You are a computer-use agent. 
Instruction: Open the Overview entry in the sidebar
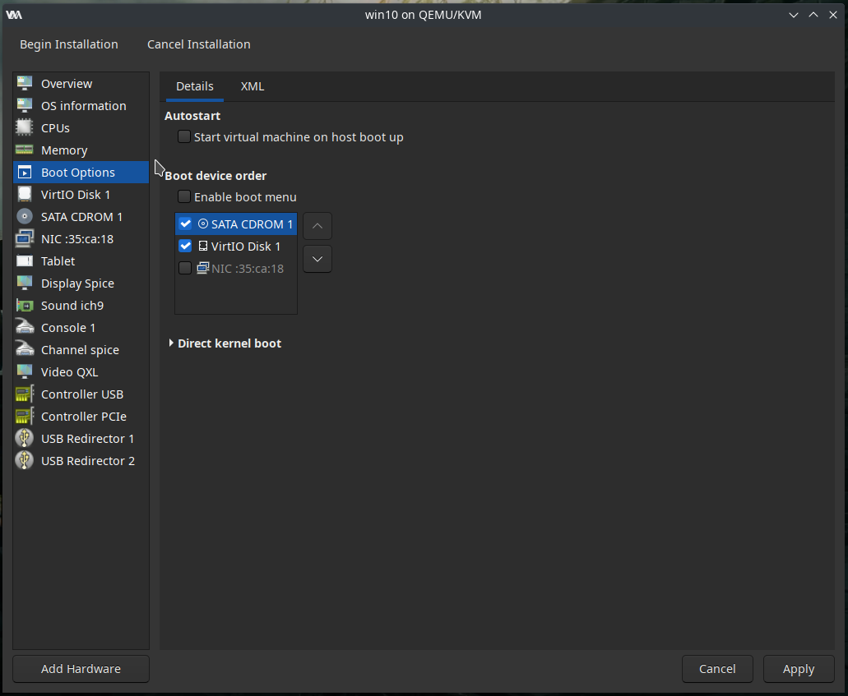click(67, 84)
